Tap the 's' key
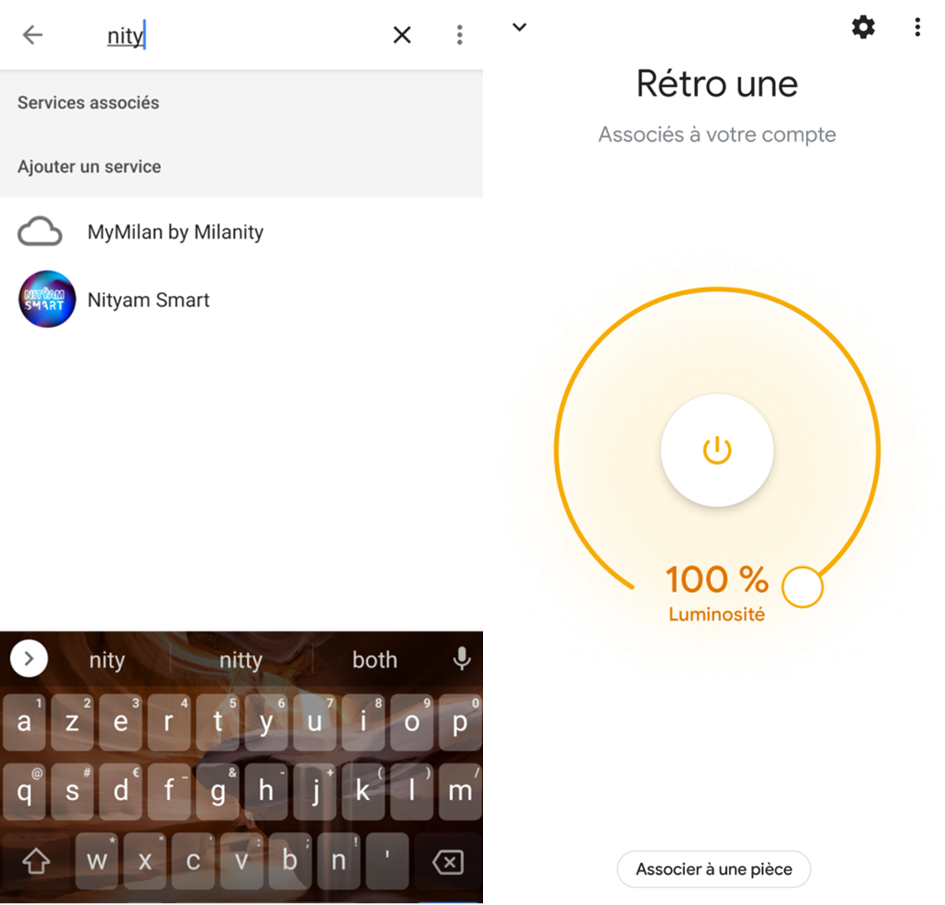This screenshot has width=945, height=905. coord(72,792)
